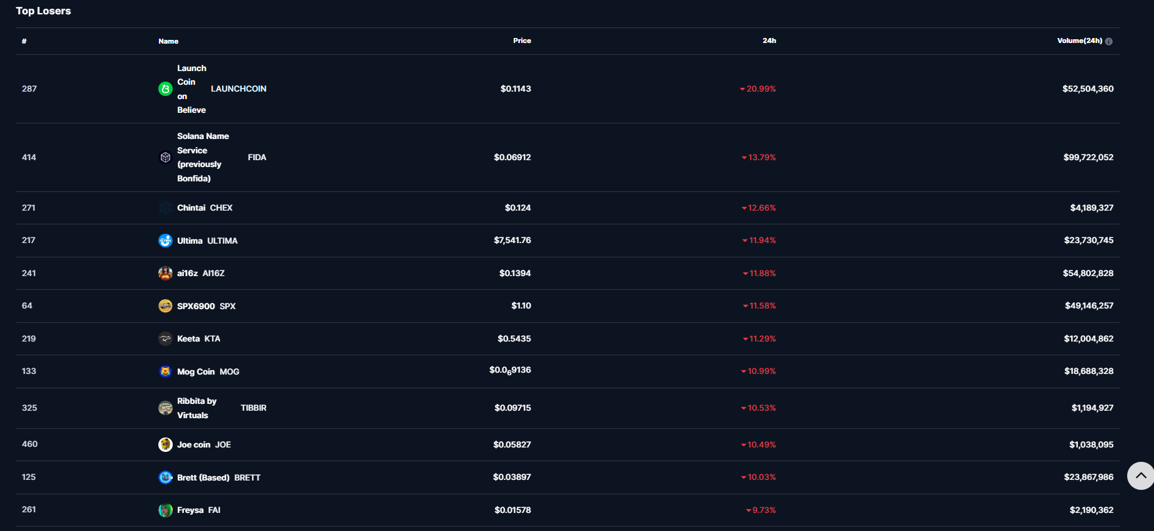This screenshot has width=1154, height=531.
Task: Click the Solana Name Service FIDA icon
Action: (x=165, y=158)
